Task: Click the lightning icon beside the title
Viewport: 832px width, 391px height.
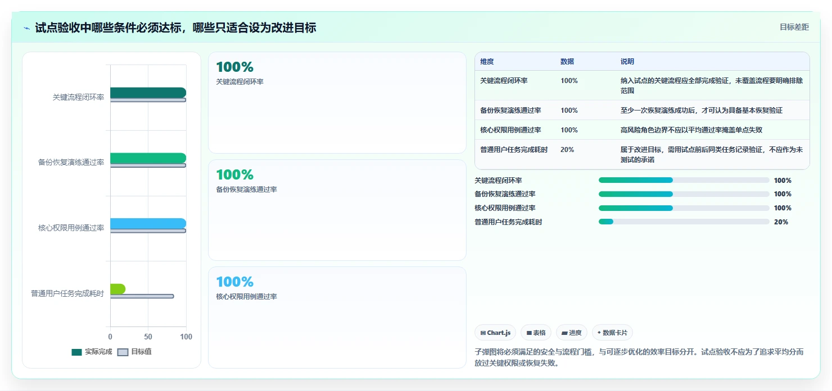Action: point(27,28)
